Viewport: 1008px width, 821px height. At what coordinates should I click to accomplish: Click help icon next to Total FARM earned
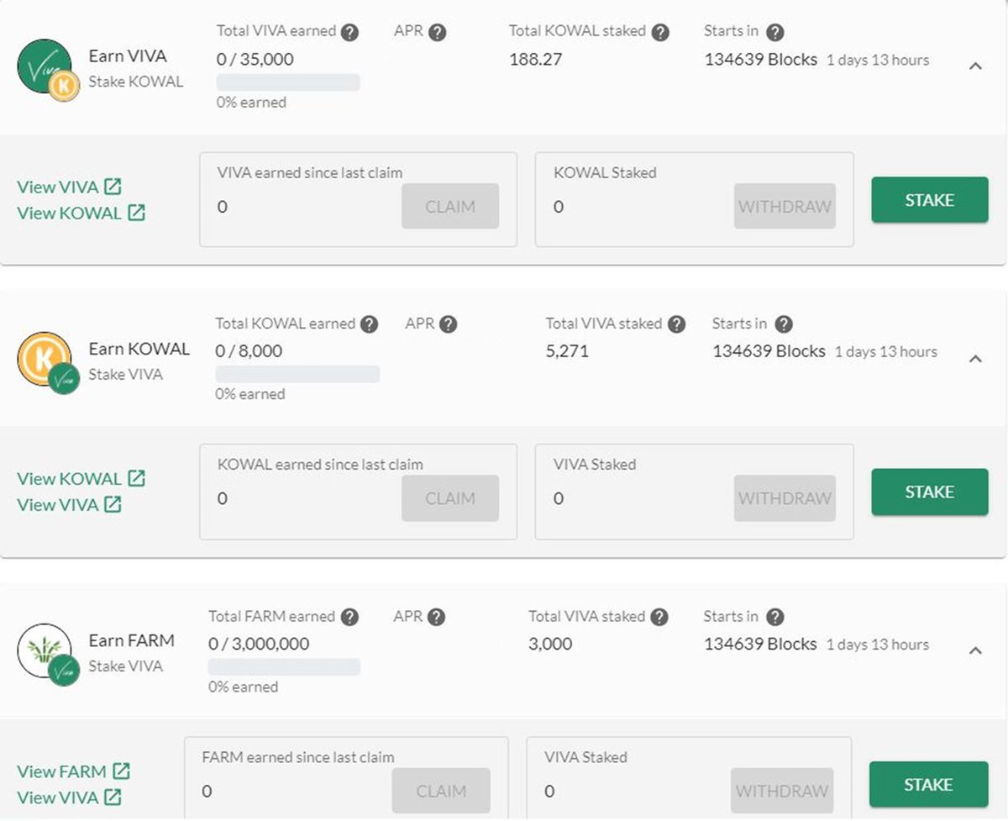350,617
